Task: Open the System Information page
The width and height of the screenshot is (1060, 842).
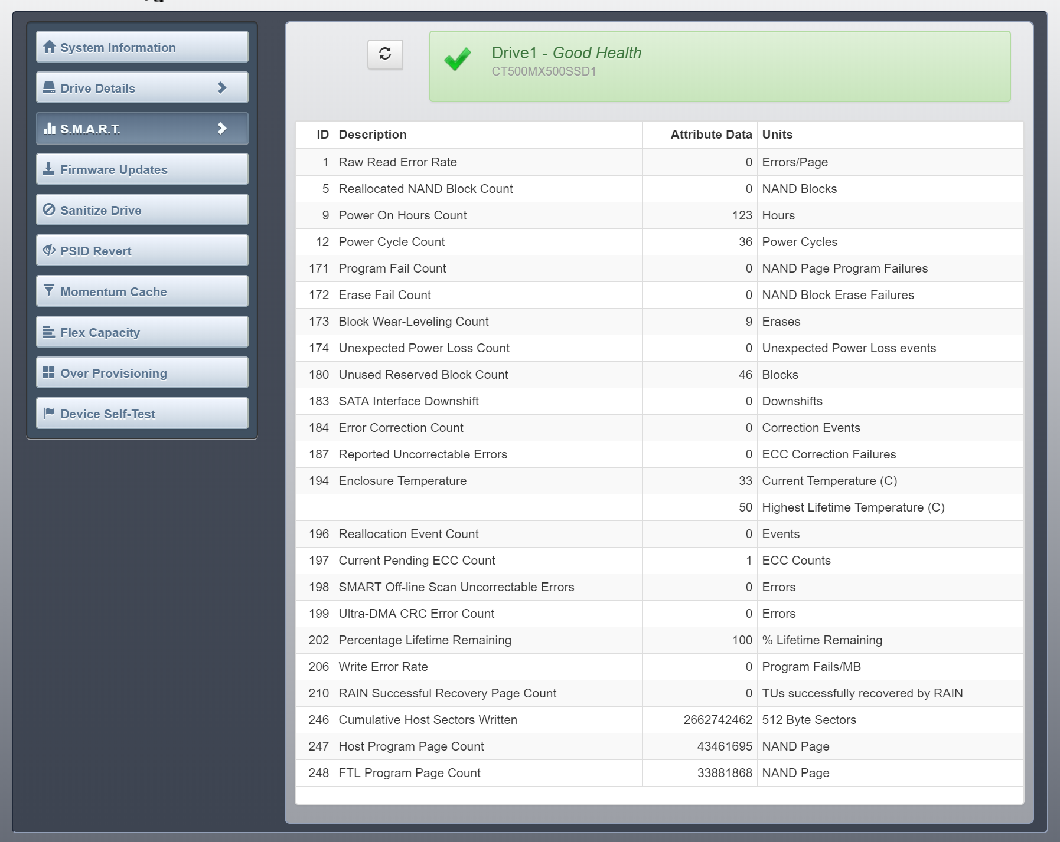Action: (x=142, y=47)
